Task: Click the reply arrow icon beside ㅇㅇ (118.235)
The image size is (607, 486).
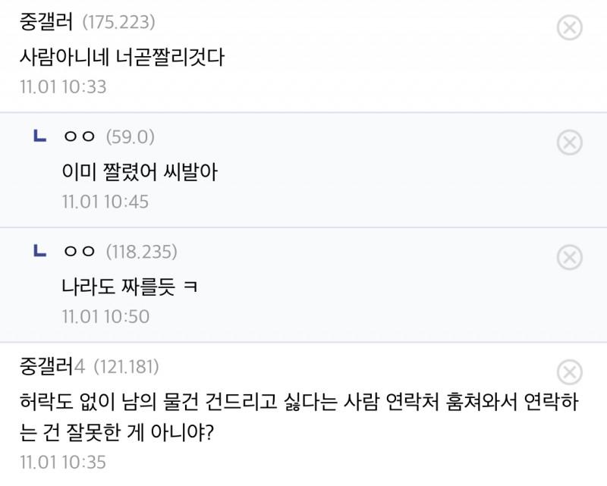Action: point(40,251)
